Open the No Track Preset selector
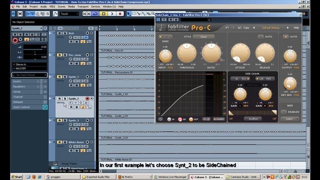Viewport: 320px width, 180px height. tap(29, 75)
